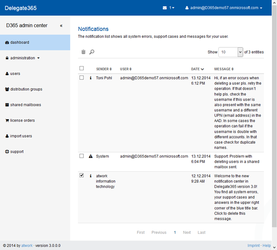Click the person icon beside users
The image size is (277, 250).
(x=7, y=73)
